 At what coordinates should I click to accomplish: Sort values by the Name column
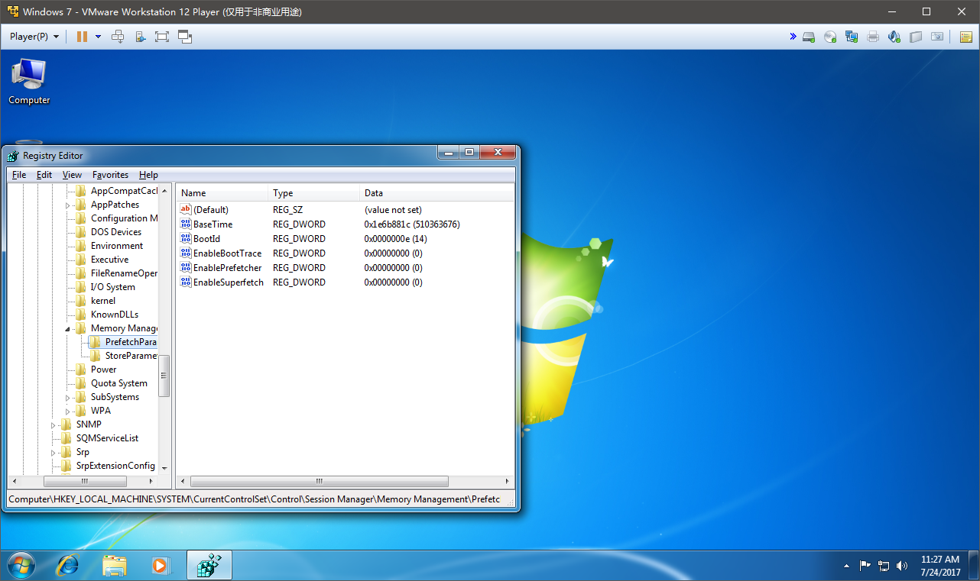click(222, 193)
